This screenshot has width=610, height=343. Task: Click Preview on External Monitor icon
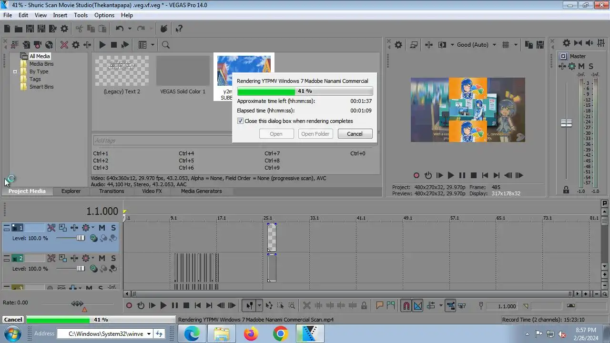point(414,45)
